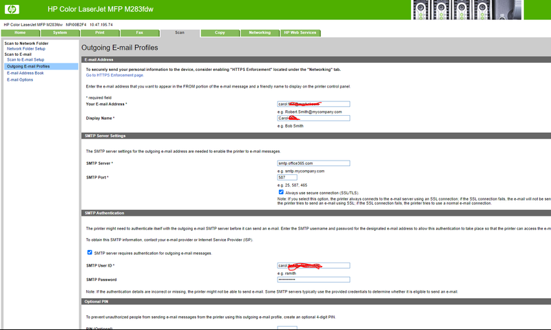Click the required field note

coord(98,98)
